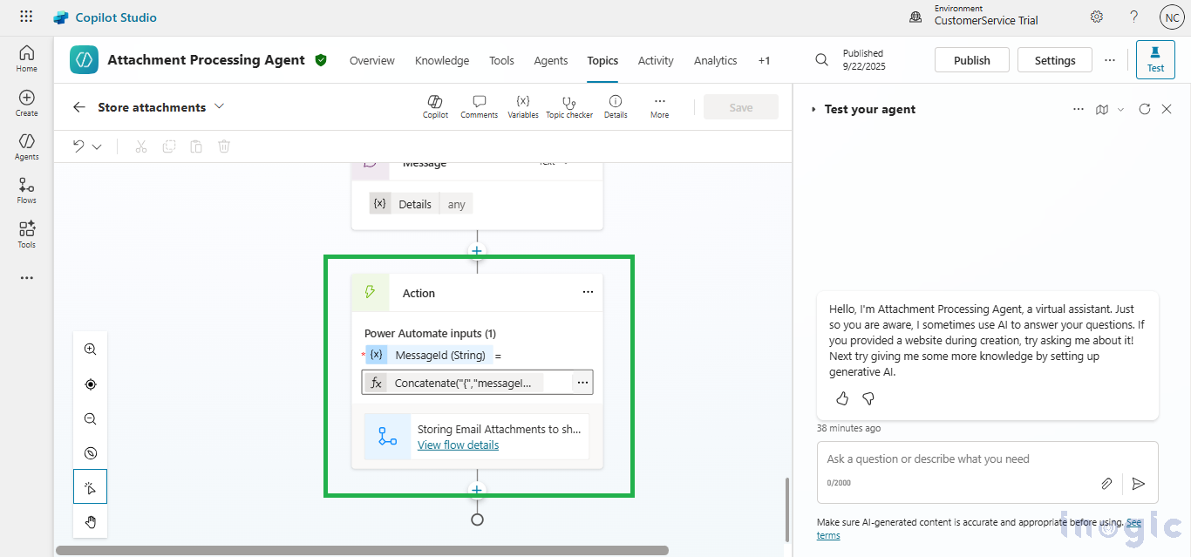1191x557 pixels.
Task: Attach a file using paperclip icon
Action: (x=1106, y=483)
